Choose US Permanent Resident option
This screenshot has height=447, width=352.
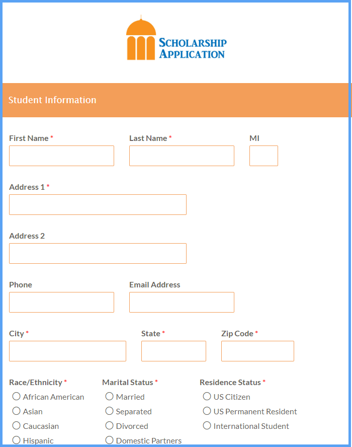(x=207, y=411)
